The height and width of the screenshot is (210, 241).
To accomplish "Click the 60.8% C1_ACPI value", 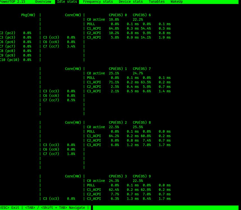I will pos(146,136).
